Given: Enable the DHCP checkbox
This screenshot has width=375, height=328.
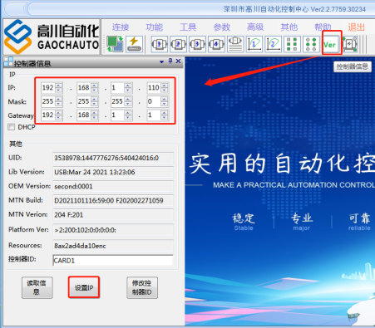Looking at the screenshot, I should pos(12,127).
